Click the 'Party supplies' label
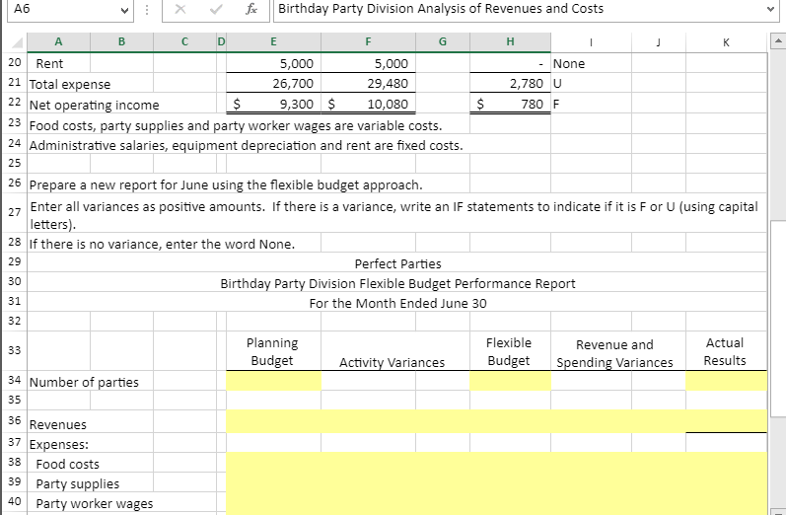 pos(78,483)
